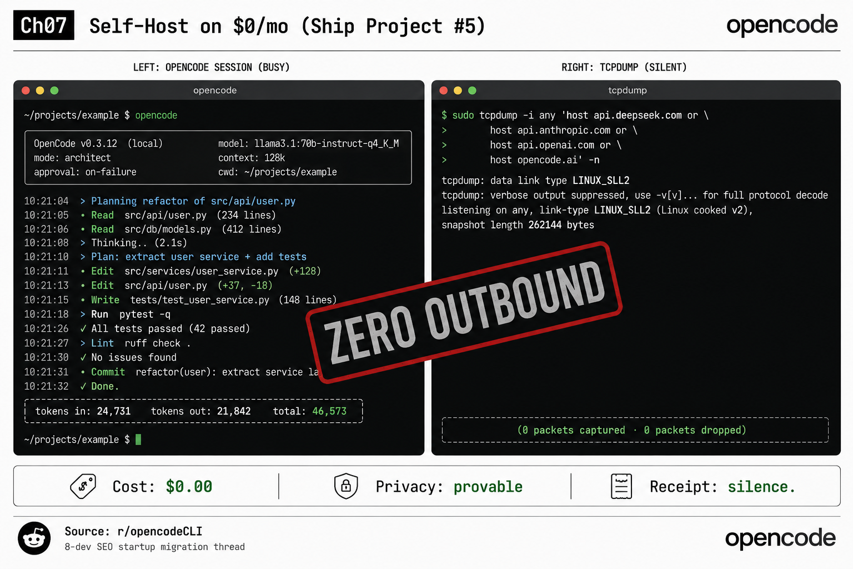Maximize the opencode terminal using green button
The width and height of the screenshot is (853, 569).
[54, 91]
